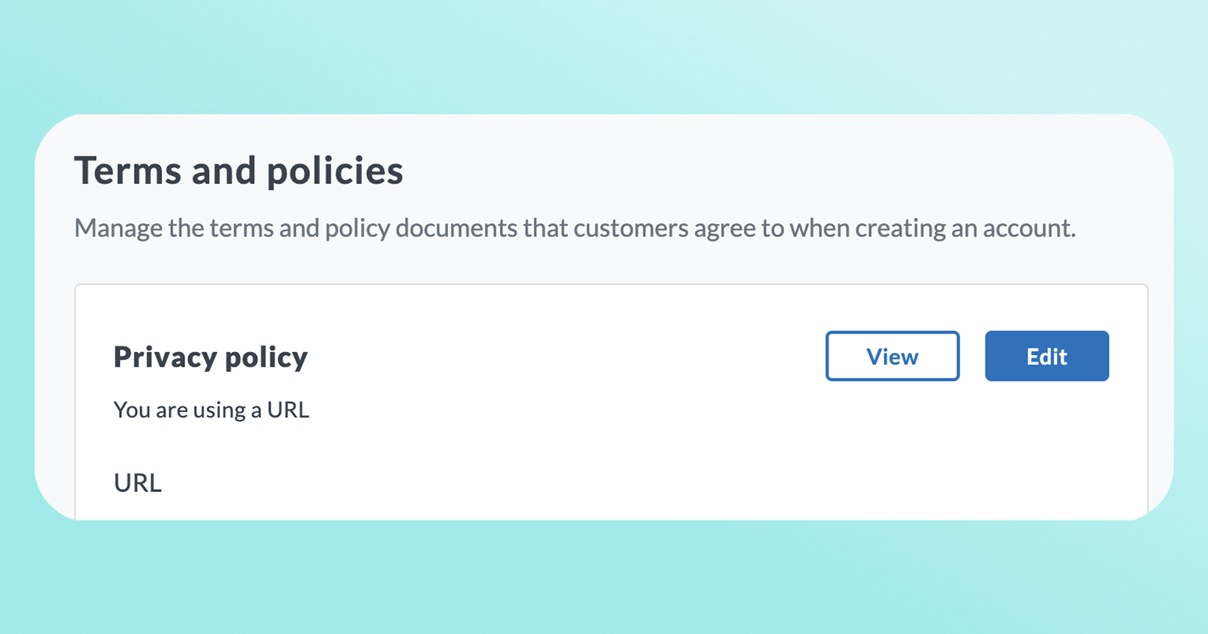The width and height of the screenshot is (1208, 634).
Task: Select the 'You are using a URL' text
Action: [211, 409]
